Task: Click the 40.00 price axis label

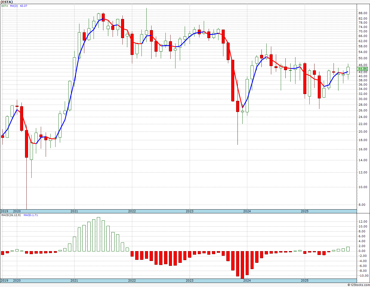Action: (363, 76)
